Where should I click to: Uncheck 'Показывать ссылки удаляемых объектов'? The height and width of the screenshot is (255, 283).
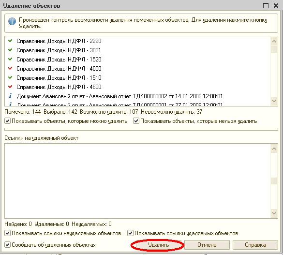click(x=130, y=233)
